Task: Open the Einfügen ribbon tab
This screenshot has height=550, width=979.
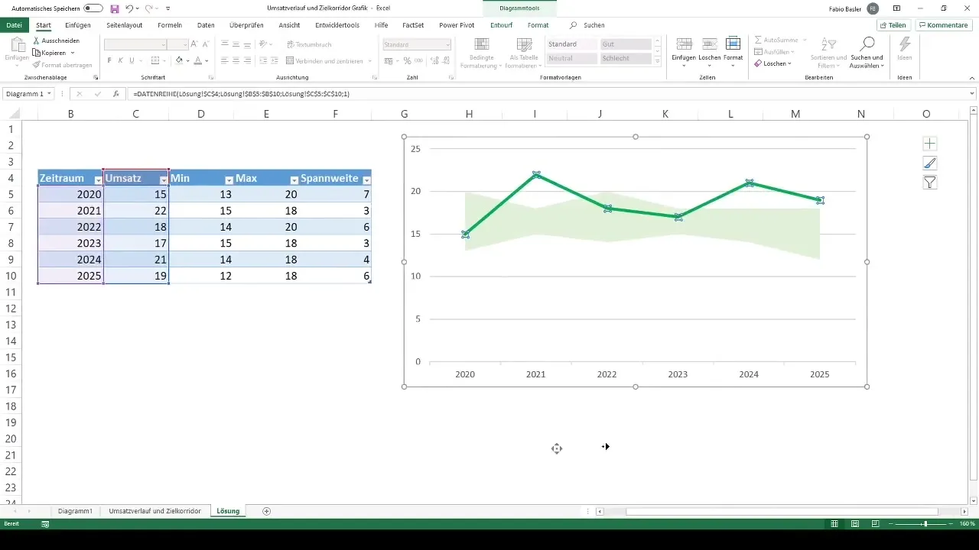Action: [78, 25]
